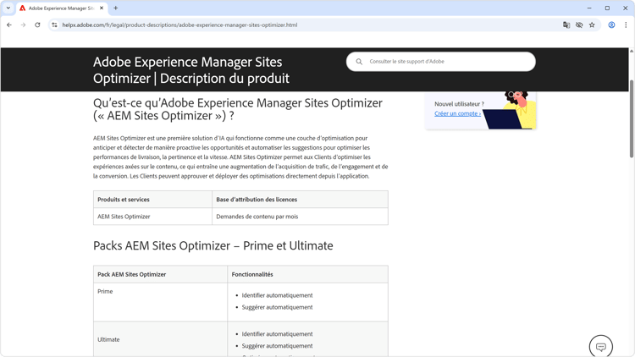Screen dimensions: 635x357
Task: Maximize the browser window
Action: coord(607,8)
